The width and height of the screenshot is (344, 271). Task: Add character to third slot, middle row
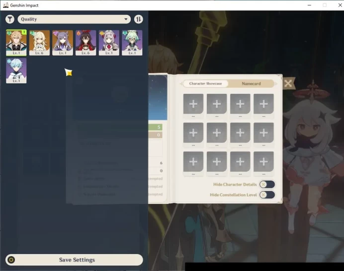pos(240,133)
